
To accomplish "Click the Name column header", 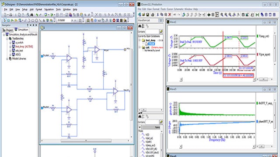I will pos(151,127).
